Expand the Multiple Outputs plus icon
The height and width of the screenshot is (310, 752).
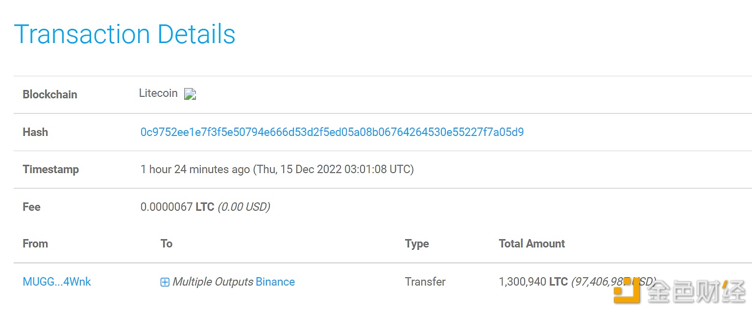tap(165, 282)
